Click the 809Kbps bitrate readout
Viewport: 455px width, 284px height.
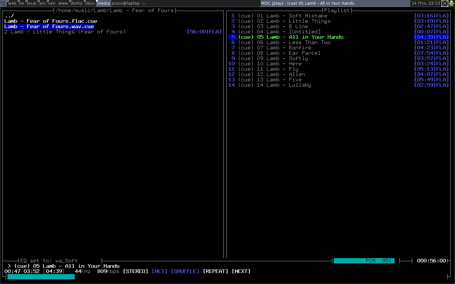pos(108,271)
